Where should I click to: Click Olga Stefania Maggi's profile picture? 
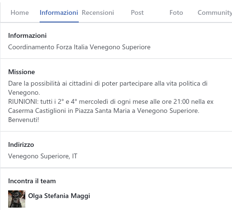coord(17,199)
